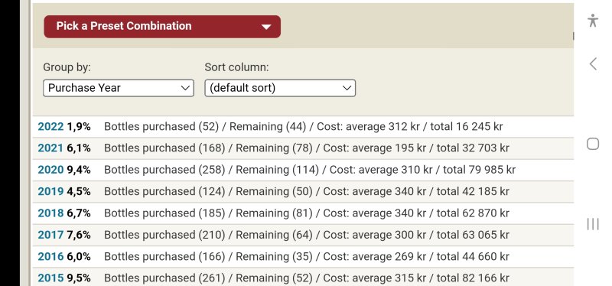The image size is (612, 286).
Task: Open the 2015 purchase year link
Action: [50, 278]
